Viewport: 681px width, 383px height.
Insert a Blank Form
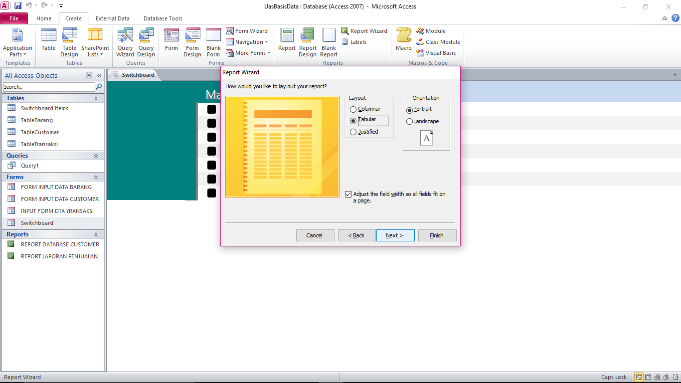213,42
